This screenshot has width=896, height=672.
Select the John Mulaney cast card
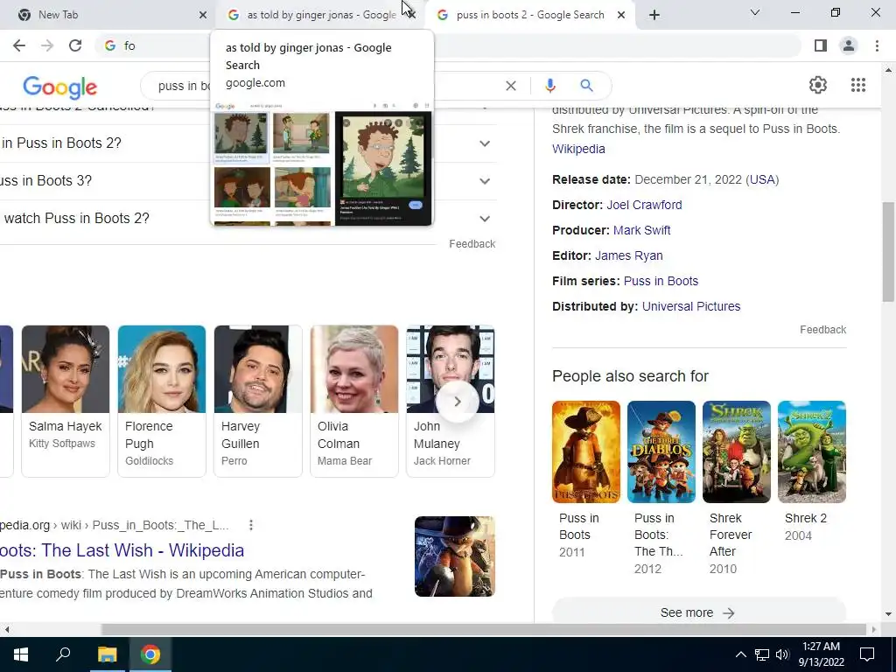point(451,401)
